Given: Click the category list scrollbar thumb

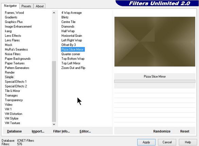Looking at the screenshot, I should pos(54,92).
